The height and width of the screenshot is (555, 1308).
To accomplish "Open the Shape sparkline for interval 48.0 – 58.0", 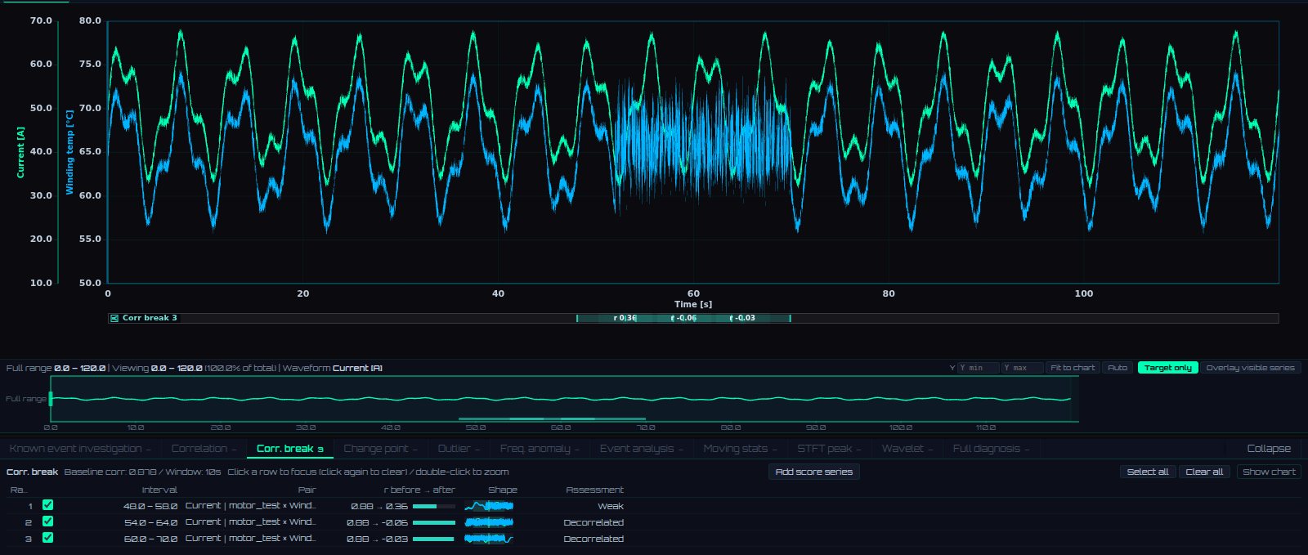I will pos(489,506).
